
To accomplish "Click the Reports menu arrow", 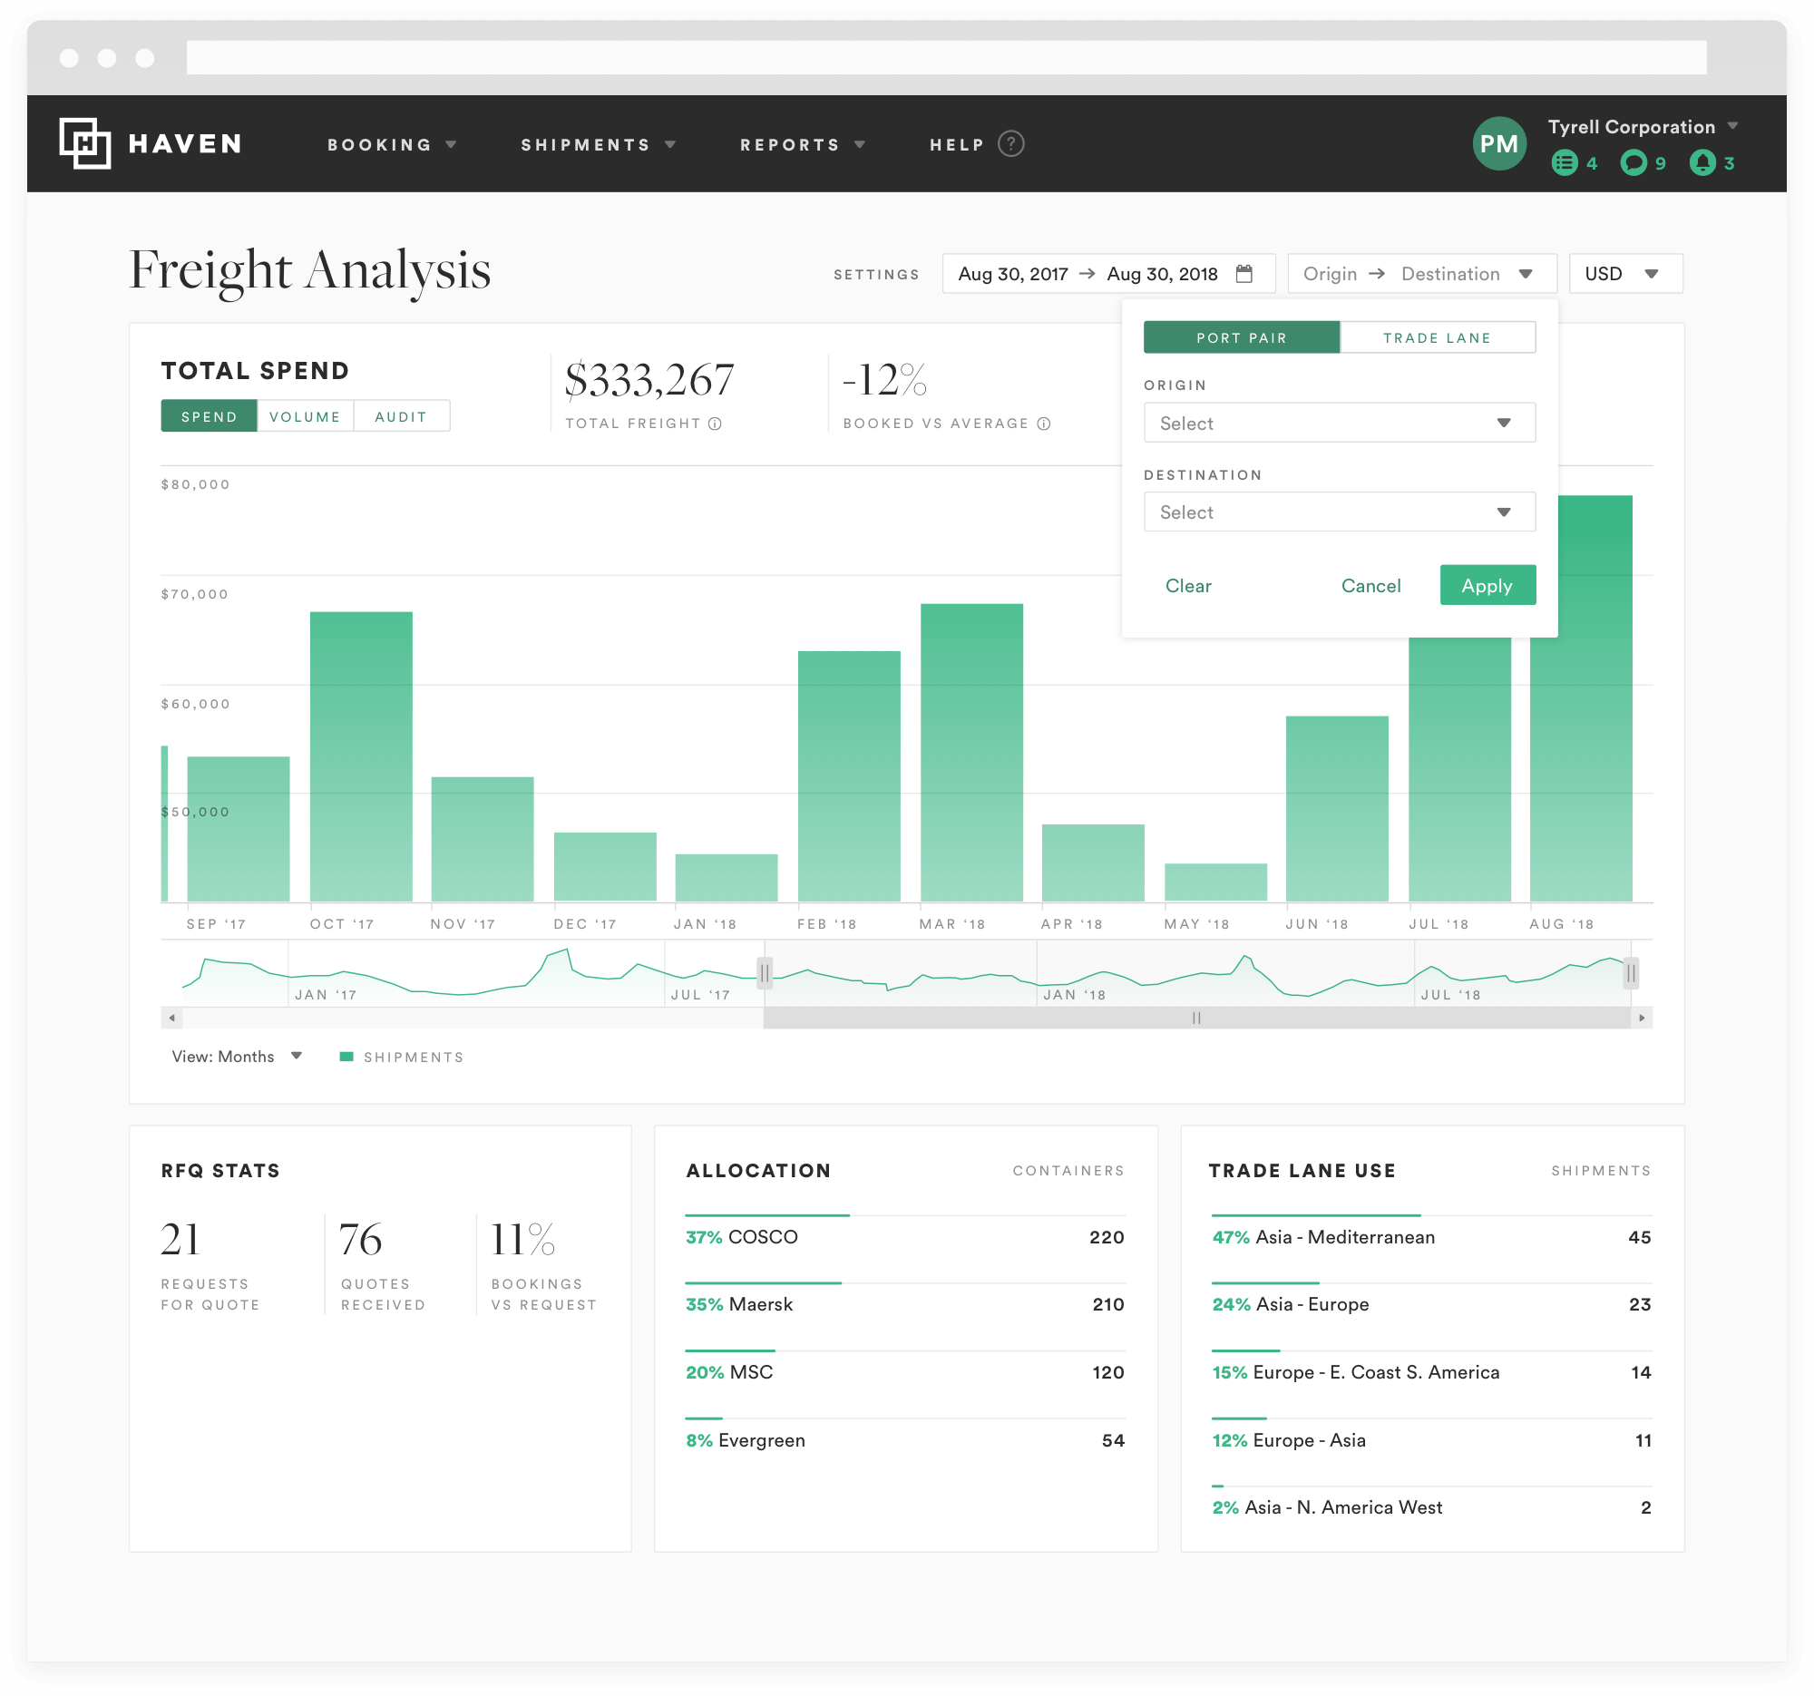I will point(860,145).
